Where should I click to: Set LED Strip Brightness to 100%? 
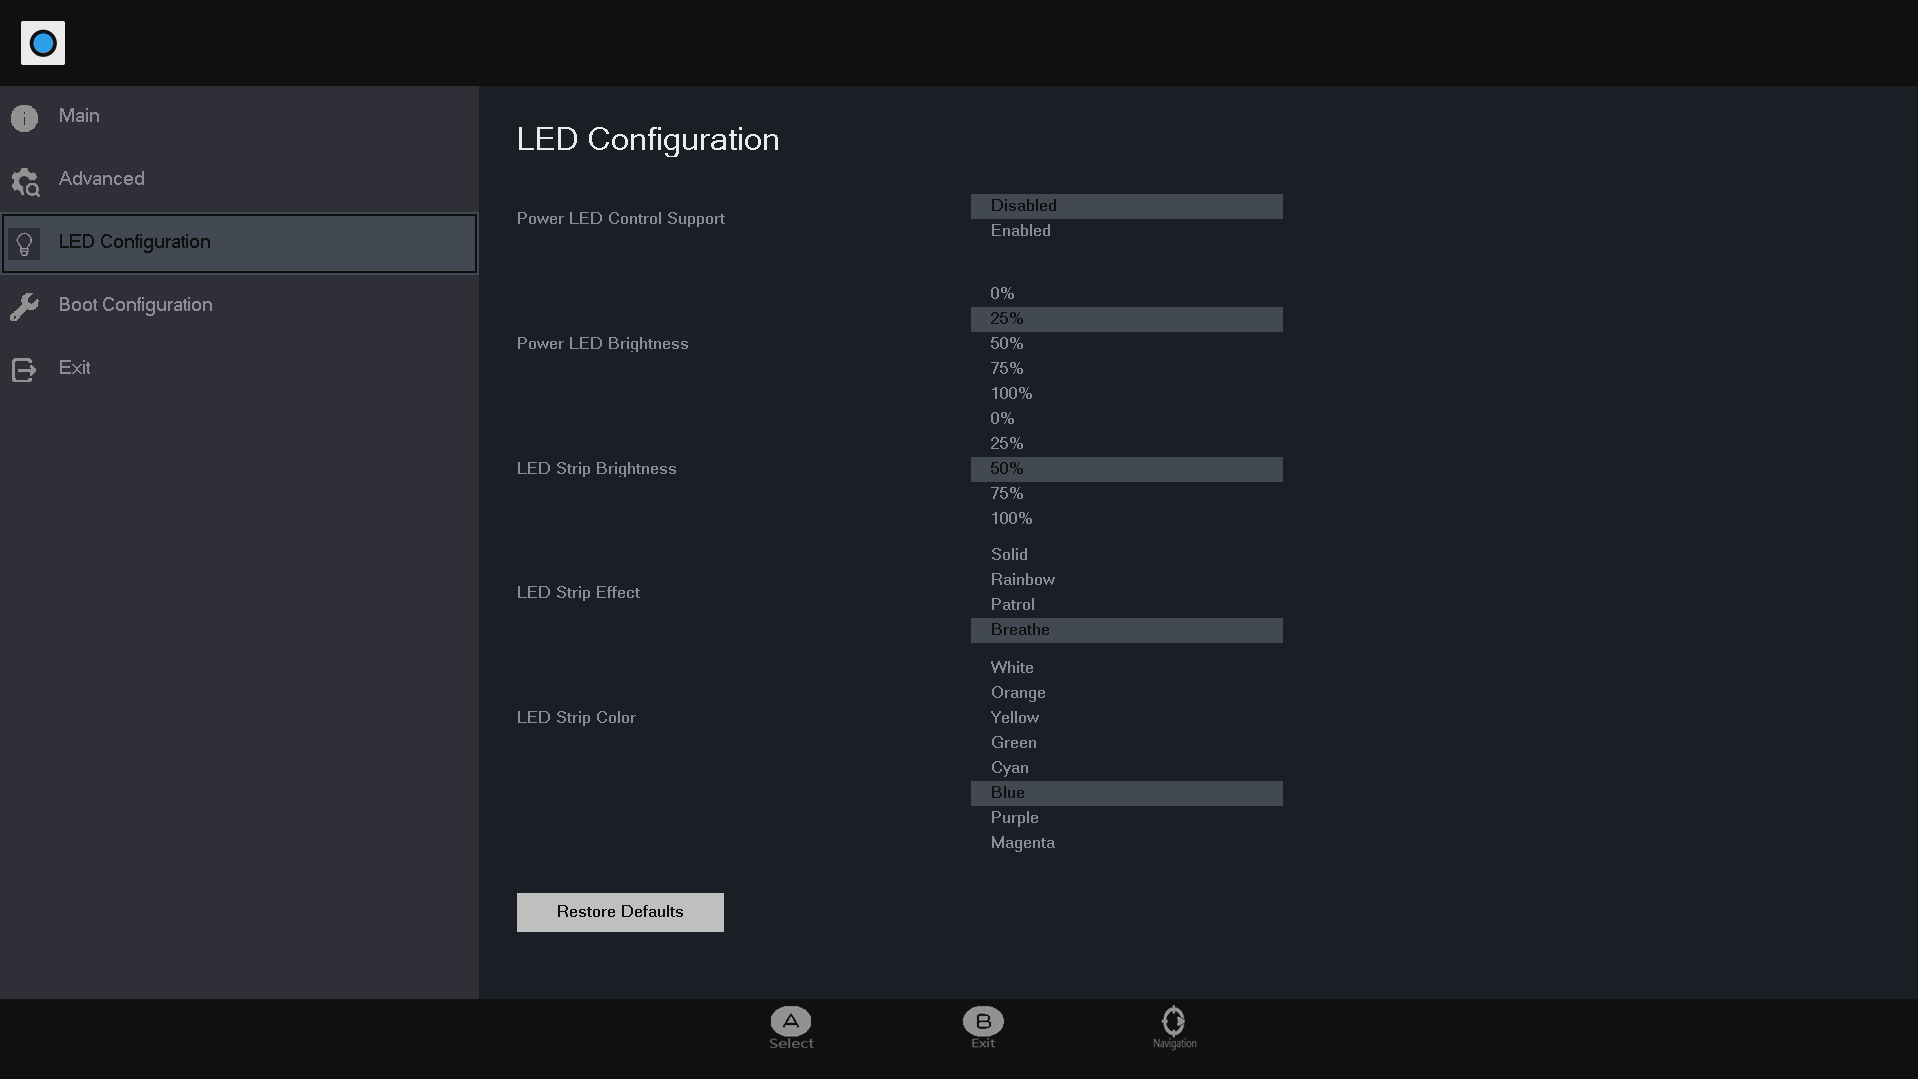[1126, 519]
